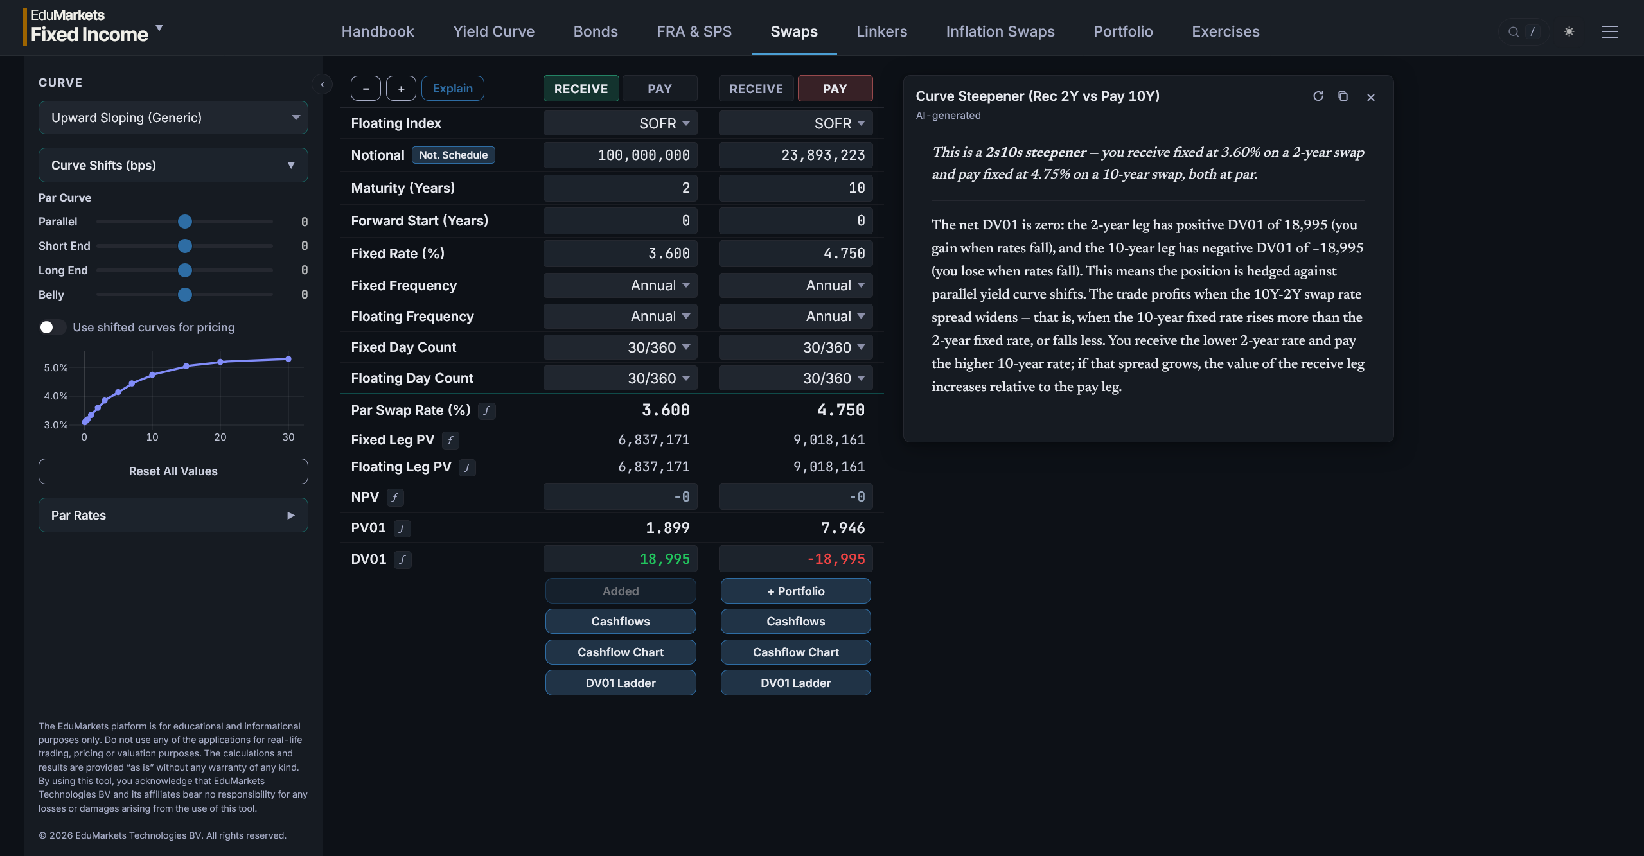Open the Bonds tab
Image resolution: width=1644 pixels, height=856 pixels.
click(x=596, y=31)
